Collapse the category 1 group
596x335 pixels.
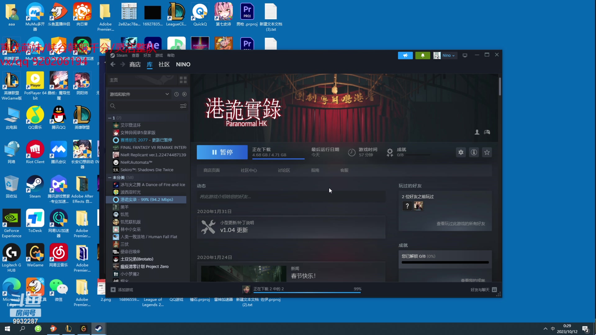tap(110, 118)
